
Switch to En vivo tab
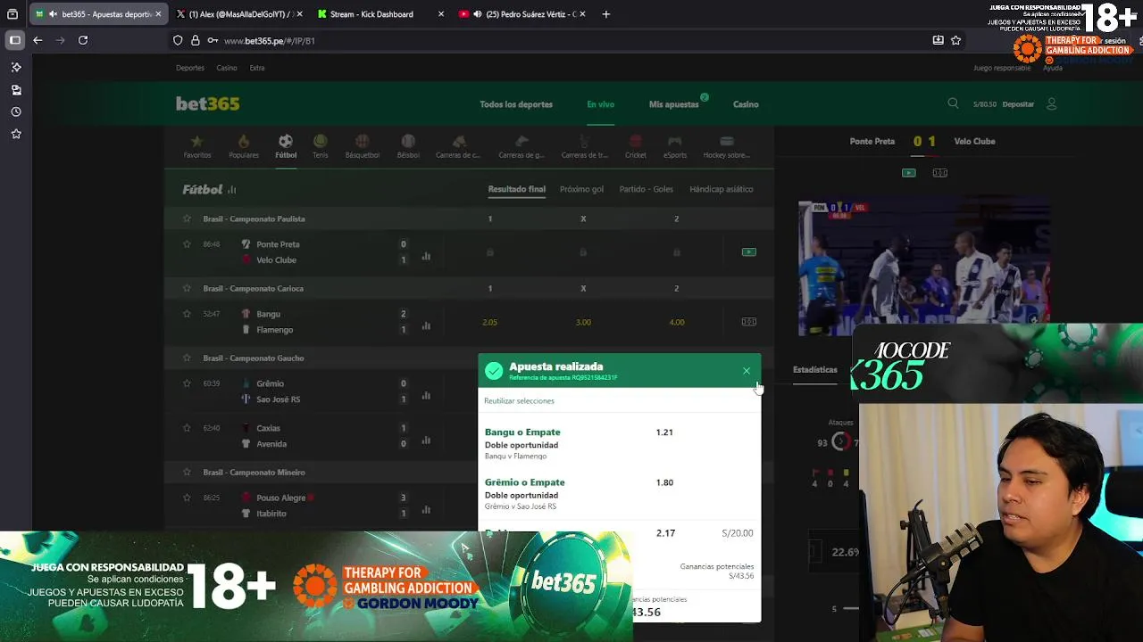pyautogui.click(x=600, y=104)
